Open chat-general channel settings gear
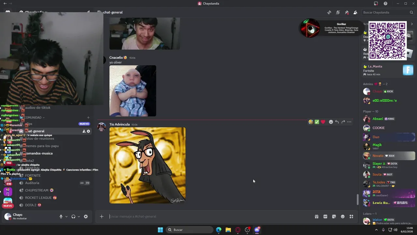417x235 pixels. [88, 131]
